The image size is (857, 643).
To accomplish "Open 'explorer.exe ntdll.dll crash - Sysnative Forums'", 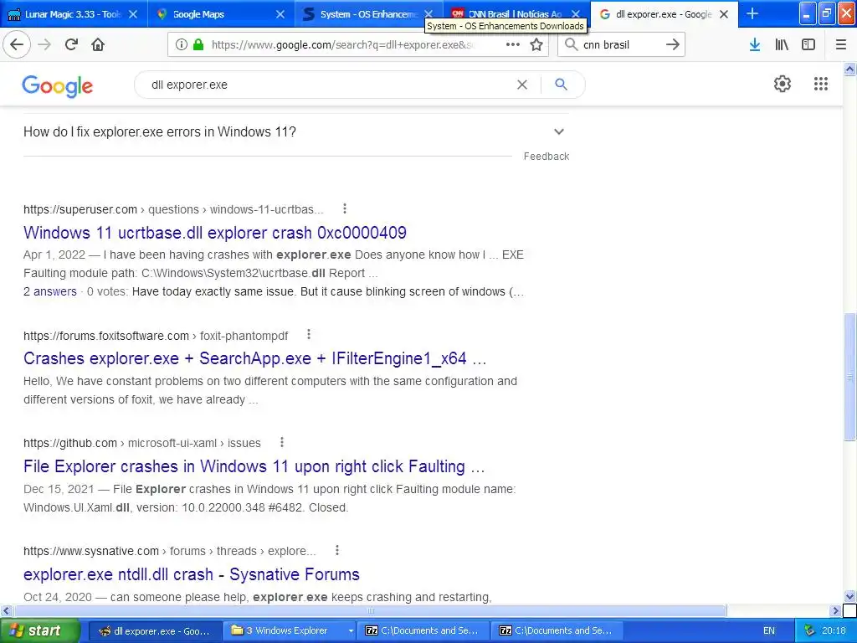I will (192, 574).
